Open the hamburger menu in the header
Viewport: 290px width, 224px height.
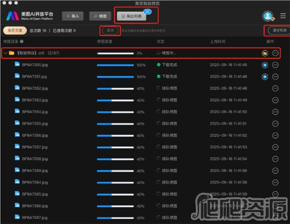tap(283, 16)
